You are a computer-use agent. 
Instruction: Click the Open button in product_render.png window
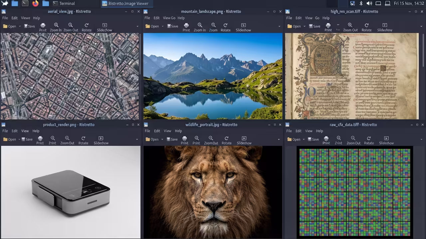[x=9, y=139]
